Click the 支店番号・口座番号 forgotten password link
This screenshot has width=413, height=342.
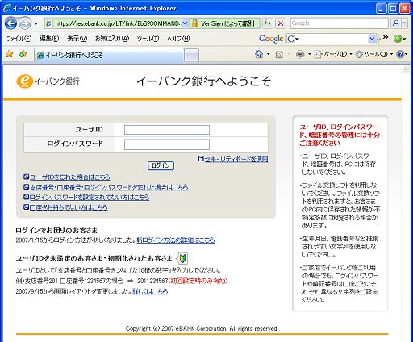pos(109,187)
